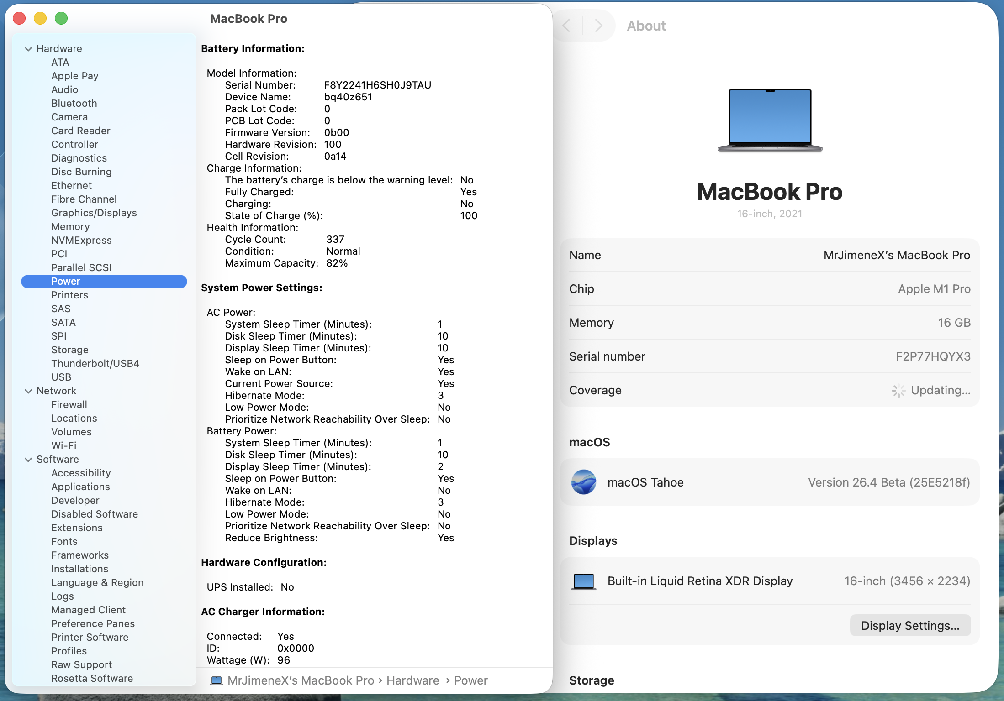Open Display Settings

[910, 625]
